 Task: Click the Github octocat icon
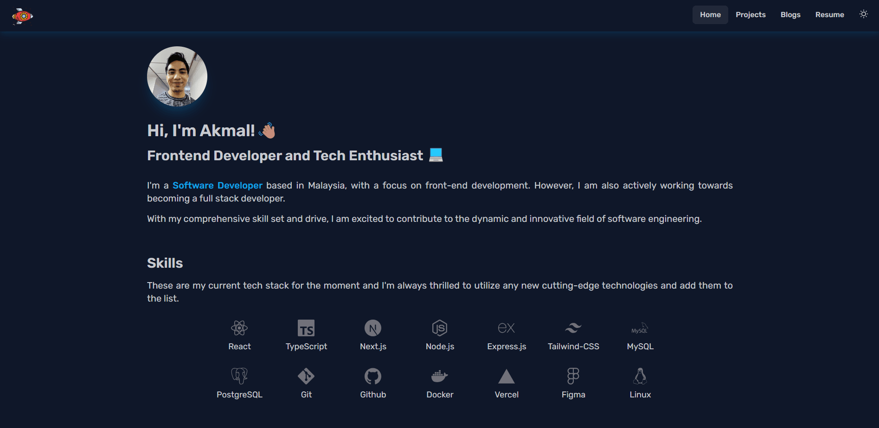click(373, 376)
